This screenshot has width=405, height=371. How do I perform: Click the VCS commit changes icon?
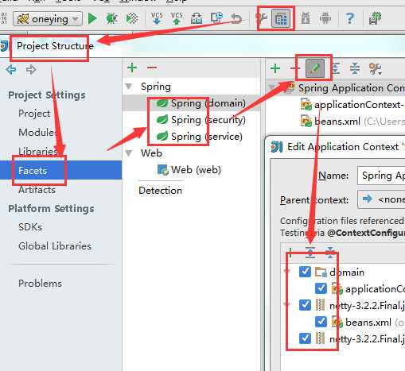(x=177, y=18)
